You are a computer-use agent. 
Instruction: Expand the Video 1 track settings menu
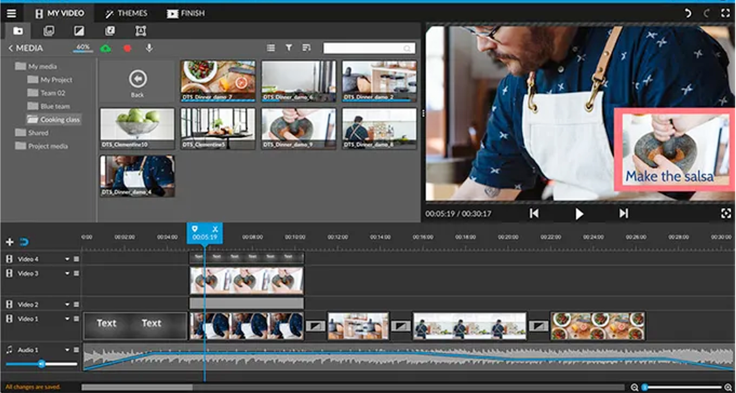click(76, 318)
